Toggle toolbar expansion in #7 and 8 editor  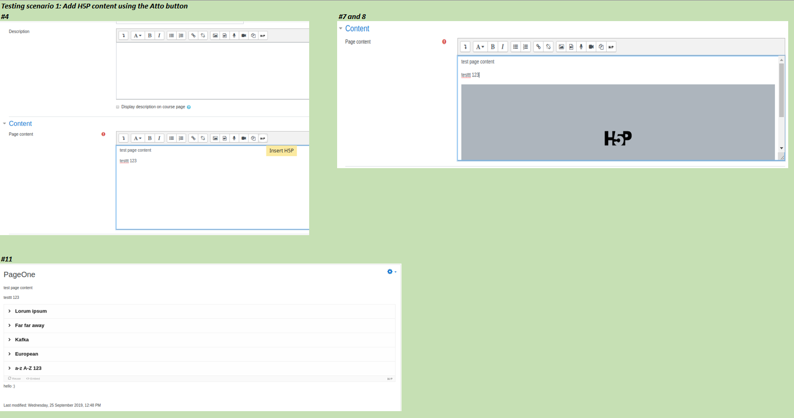465,47
